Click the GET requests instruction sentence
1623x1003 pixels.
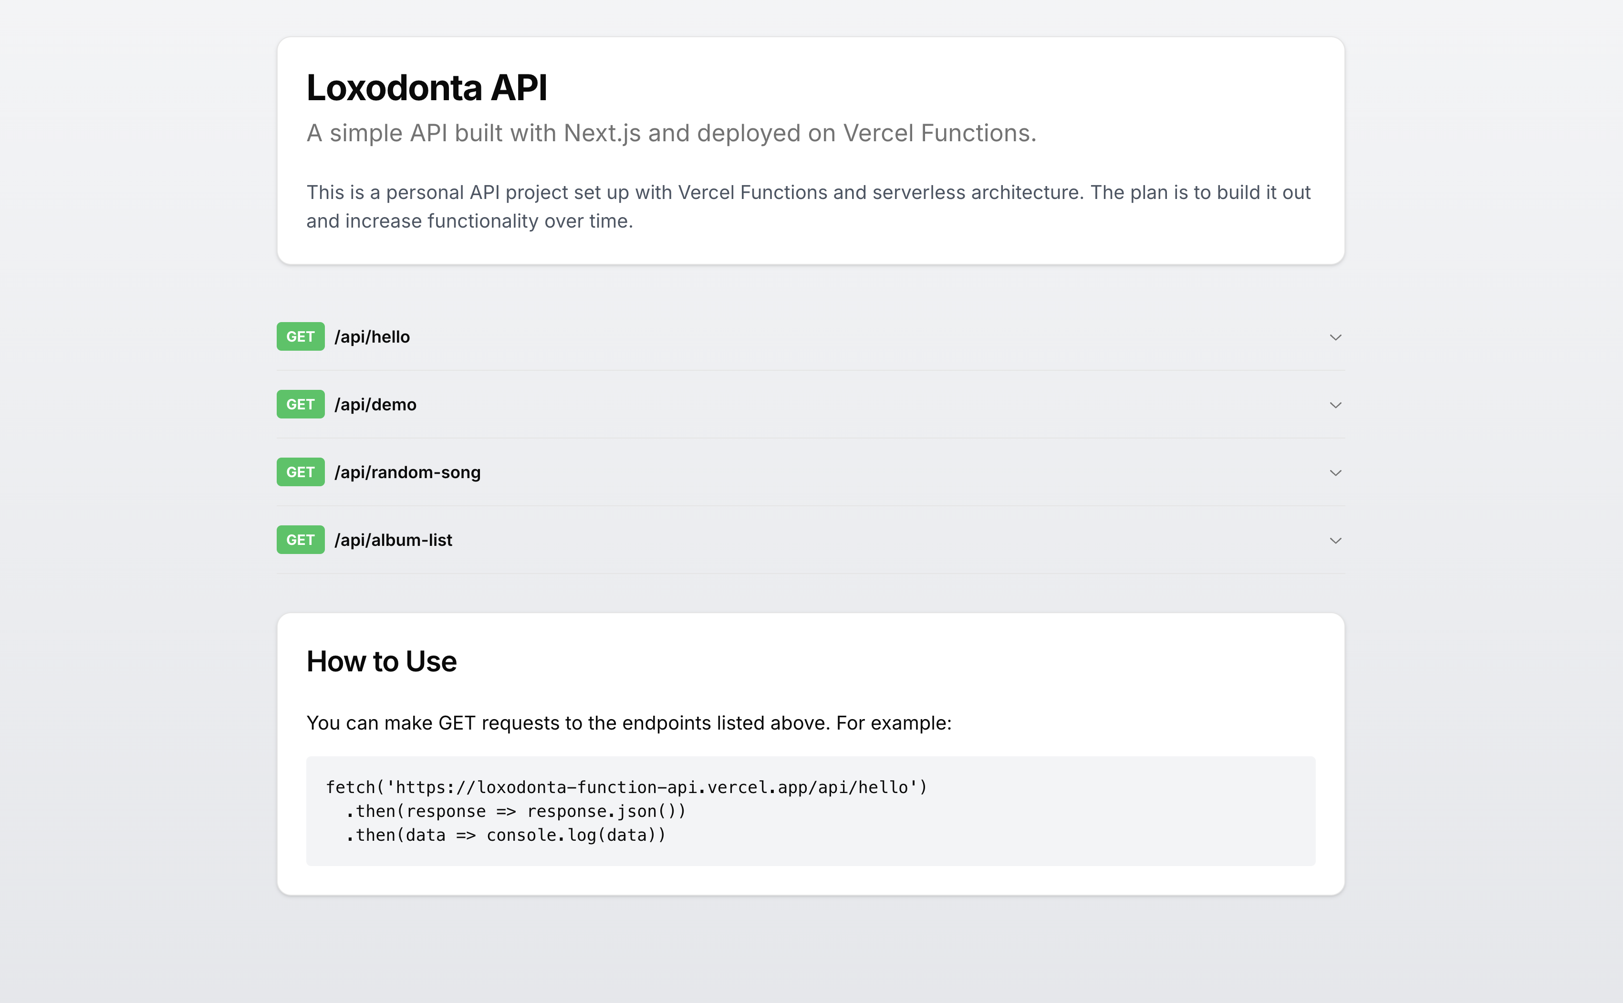[628, 723]
